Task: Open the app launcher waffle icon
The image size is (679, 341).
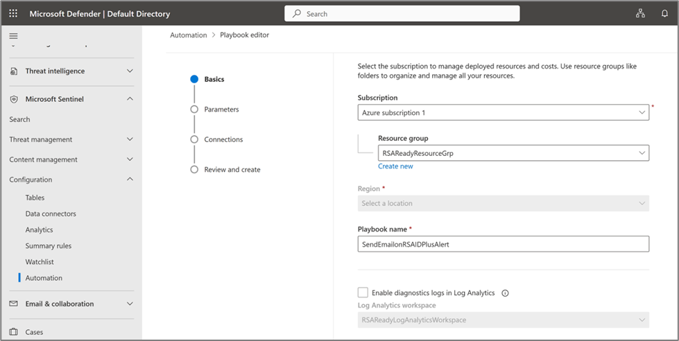Action: coord(13,14)
